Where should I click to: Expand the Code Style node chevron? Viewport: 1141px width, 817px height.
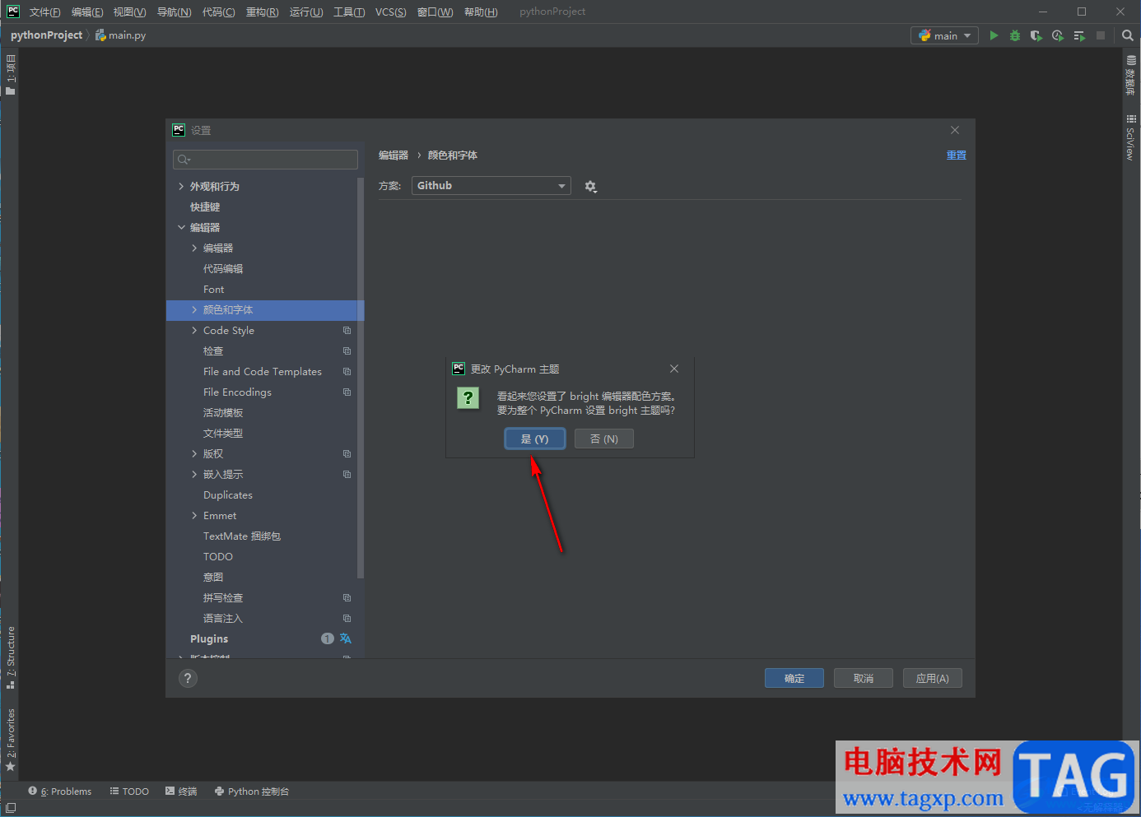194,331
